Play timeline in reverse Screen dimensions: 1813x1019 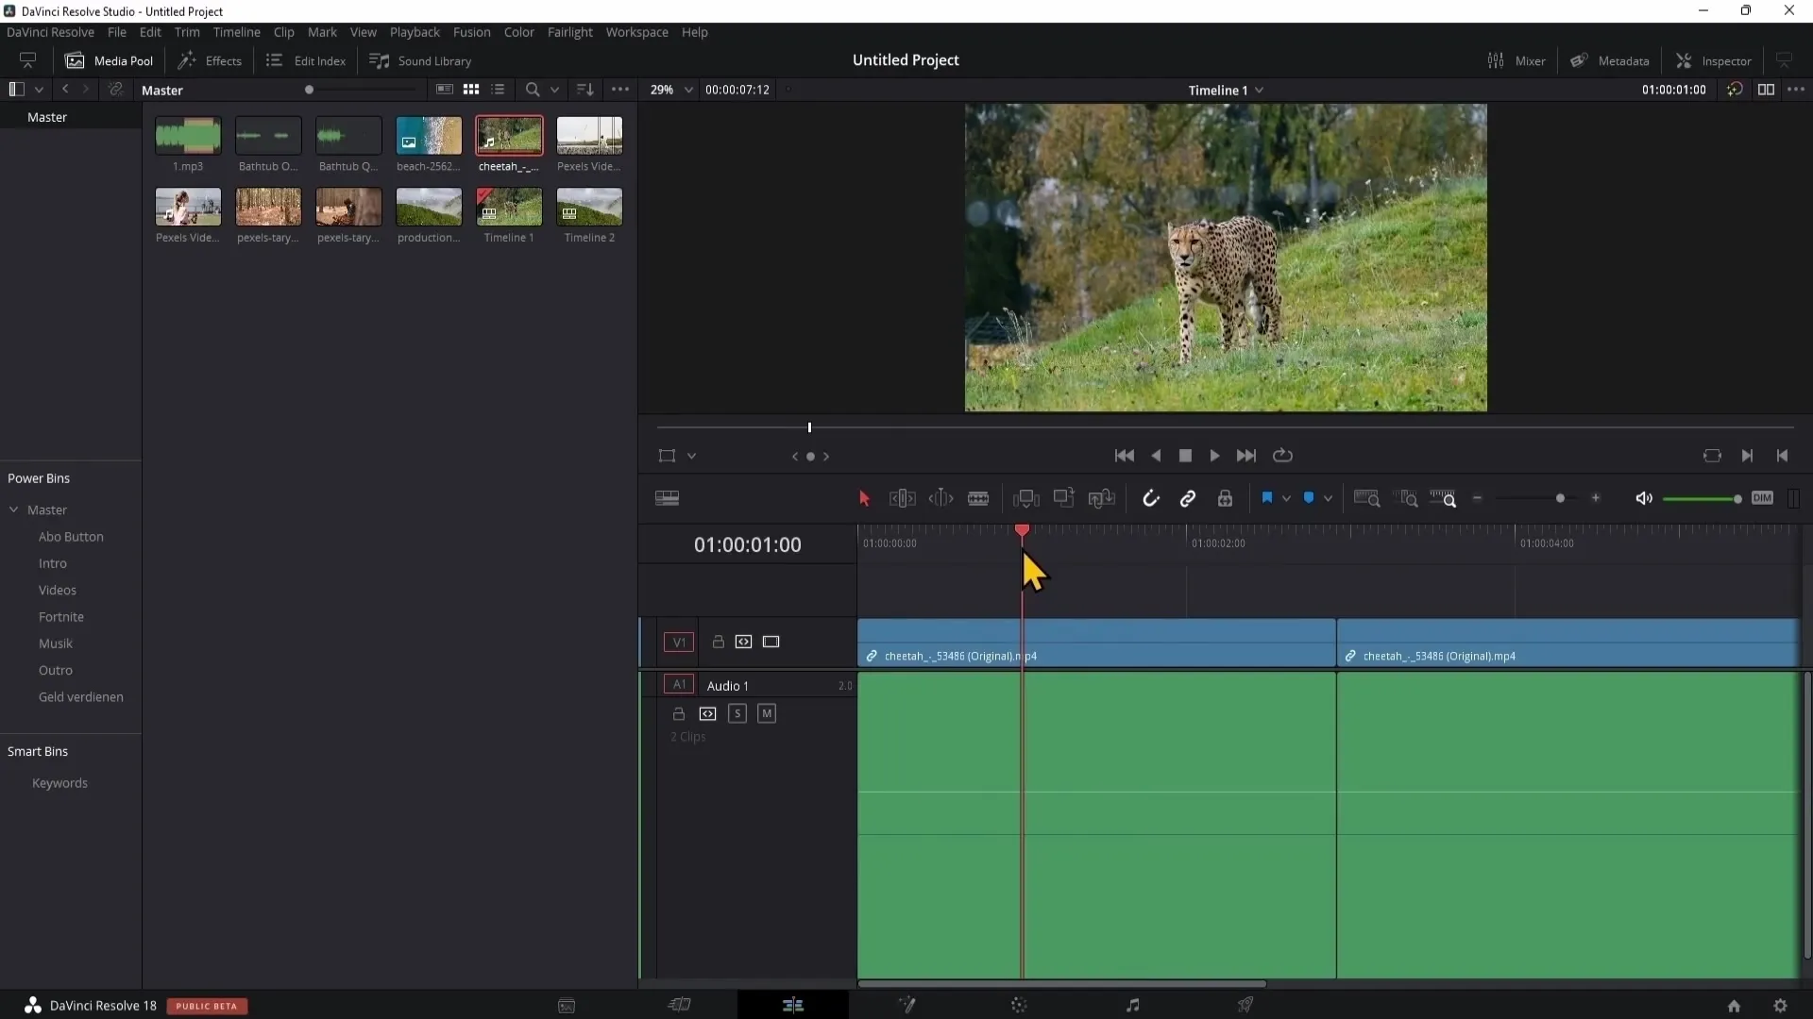click(1156, 456)
